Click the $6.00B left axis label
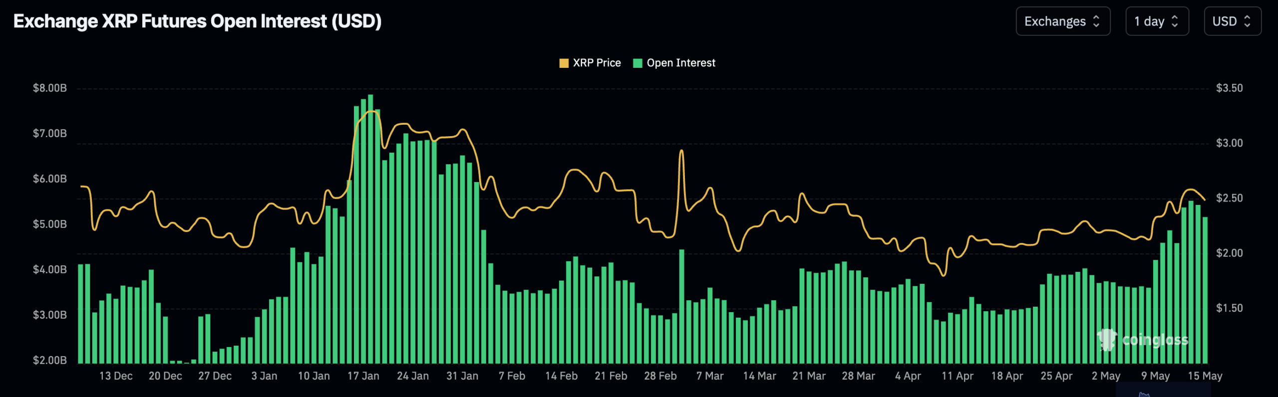The width and height of the screenshot is (1278, 397). 50,179
